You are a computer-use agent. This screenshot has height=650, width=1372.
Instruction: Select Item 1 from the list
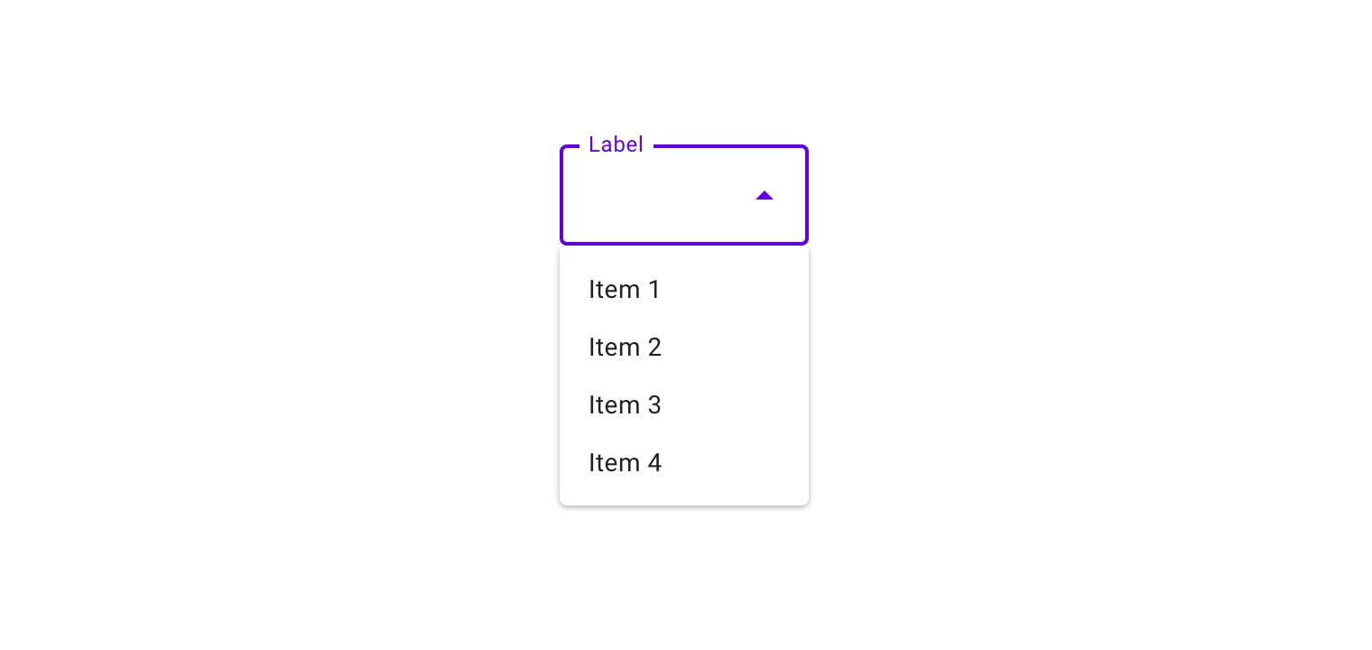[625, 290]
